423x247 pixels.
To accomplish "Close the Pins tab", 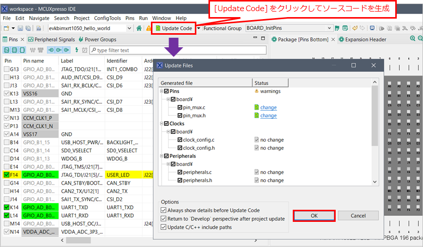I will pyautogui.click(x=22, y=40).
